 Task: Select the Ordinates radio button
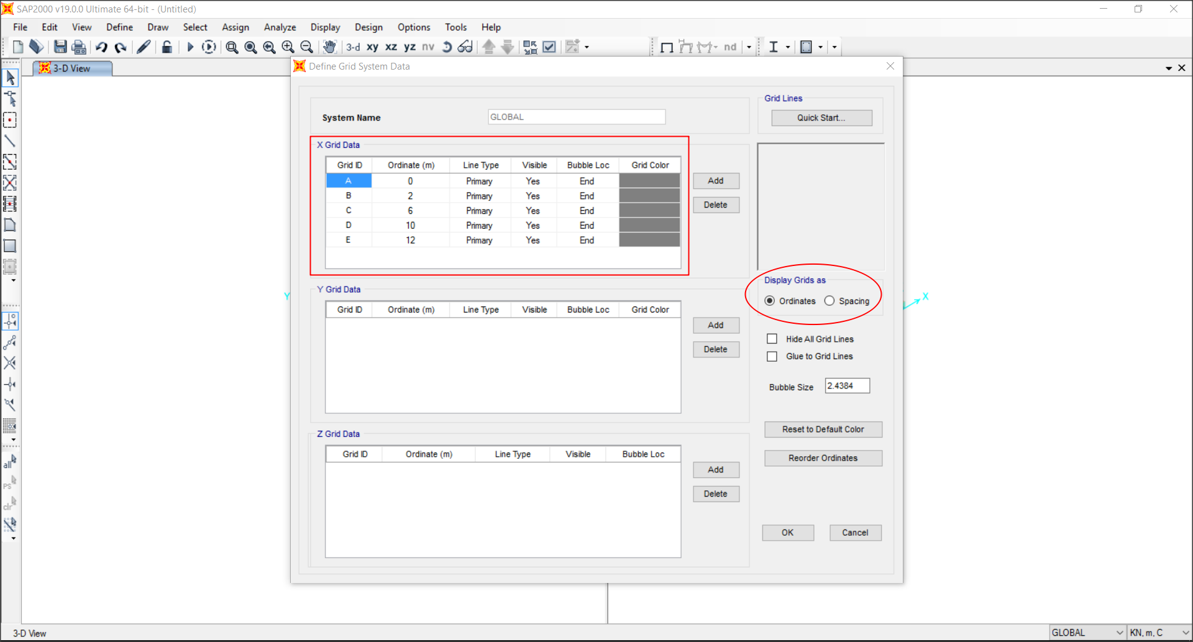770,301
